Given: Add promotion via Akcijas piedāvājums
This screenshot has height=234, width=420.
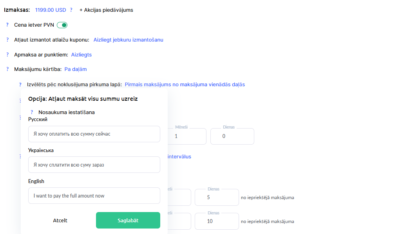Looking at the screenshot, I should 106,10.
